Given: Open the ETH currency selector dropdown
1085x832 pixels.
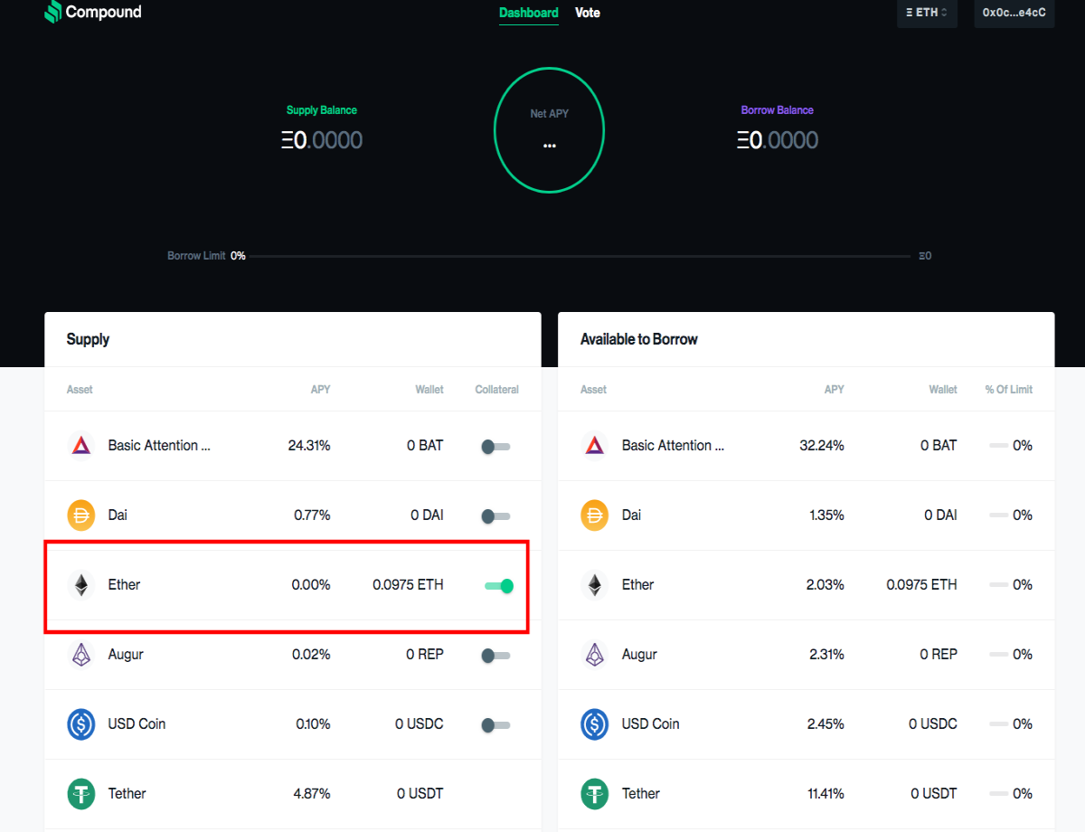Looking at the screenshot, I should point(927,13).
